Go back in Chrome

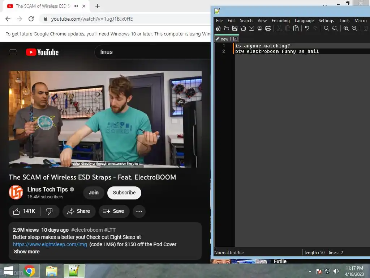coord(8,19)
